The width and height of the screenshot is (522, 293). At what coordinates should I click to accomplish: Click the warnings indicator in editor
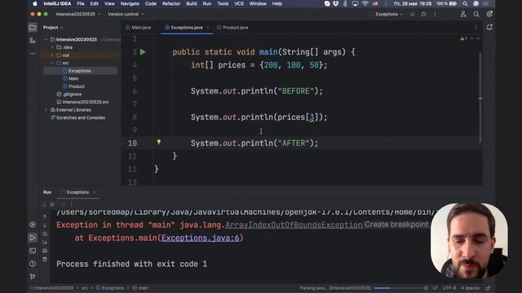(x=463, y=39)
